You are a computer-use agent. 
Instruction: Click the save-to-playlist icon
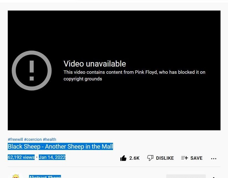click(185, 158)
